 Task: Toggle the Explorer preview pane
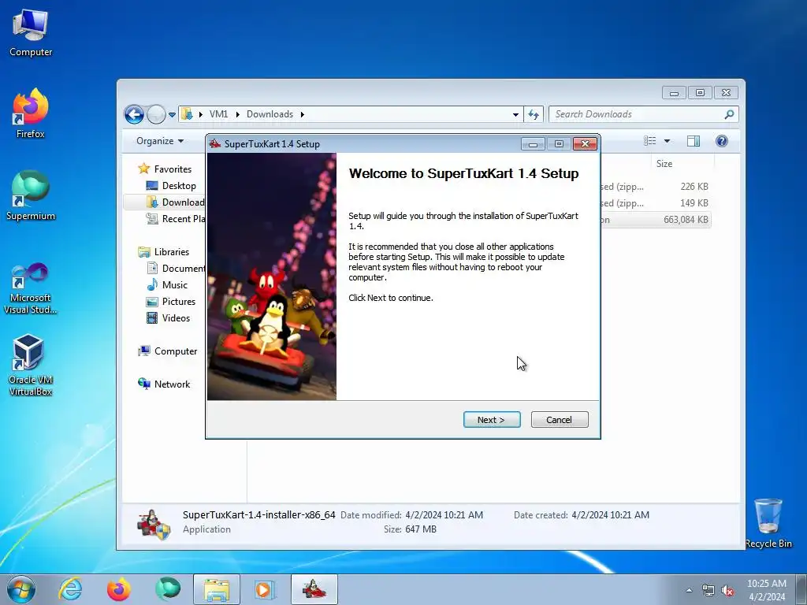694,141
